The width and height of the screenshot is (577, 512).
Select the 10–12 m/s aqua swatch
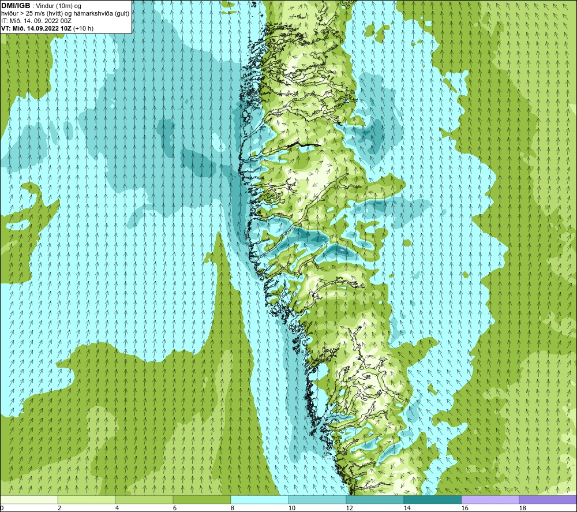point(317,499)
